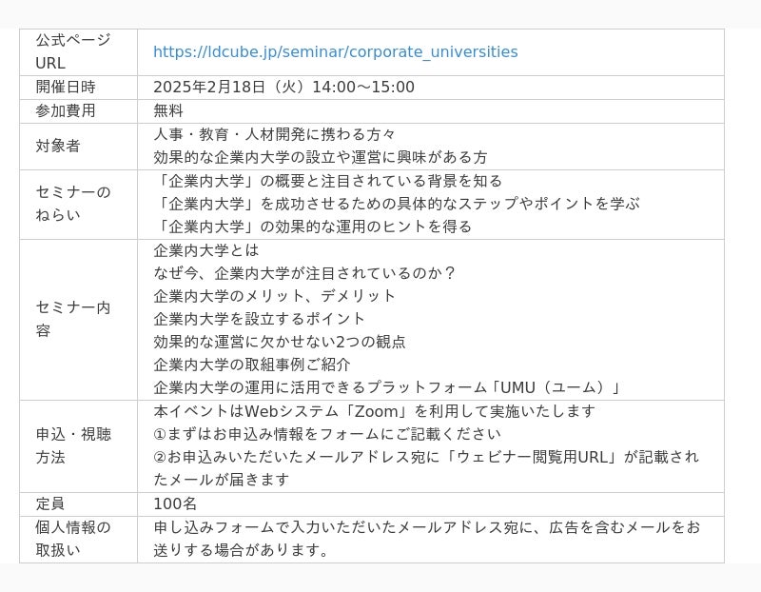Screen dimensions: 761x592
Task: Click the UMU(ユーム) platform line
Action: (387, 387)
